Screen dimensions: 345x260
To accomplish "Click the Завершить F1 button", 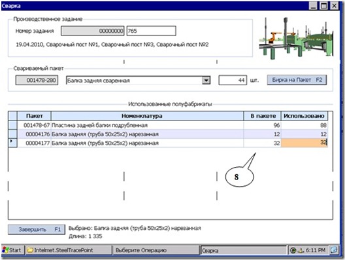I will click(37, 230).
